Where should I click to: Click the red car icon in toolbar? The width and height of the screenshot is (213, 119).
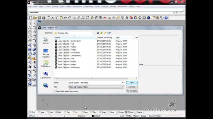tap(105, 18)
